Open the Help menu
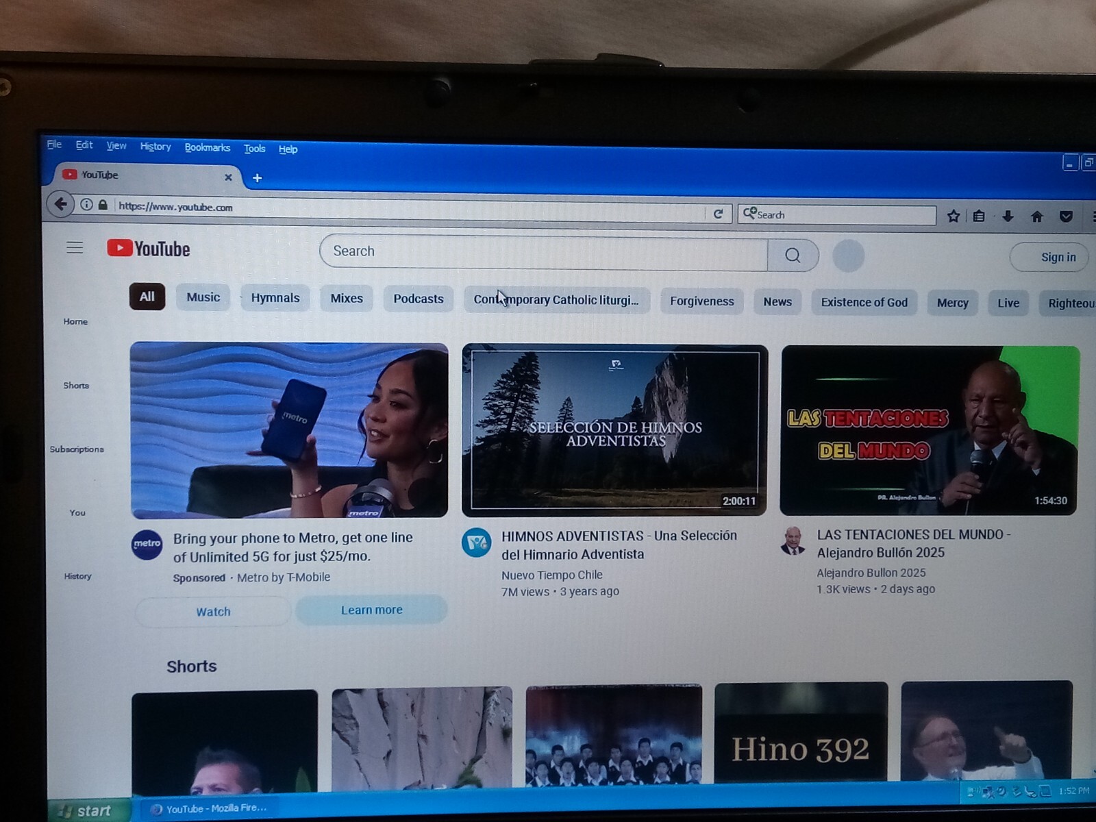The height and width of the screenshot is (822, 1096). [288, 149]
